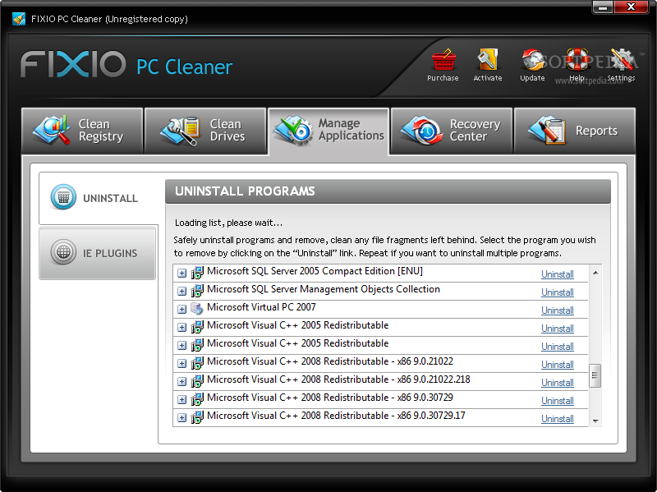Uninstall Visual C++ 2008 x86 9.0.21022
The image size is (657, 492).
(x=558, y=364)
